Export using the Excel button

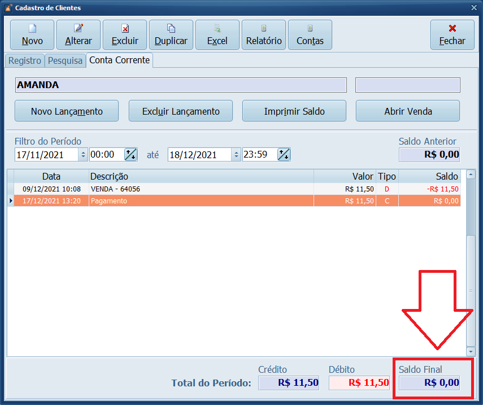coord(217,35)
